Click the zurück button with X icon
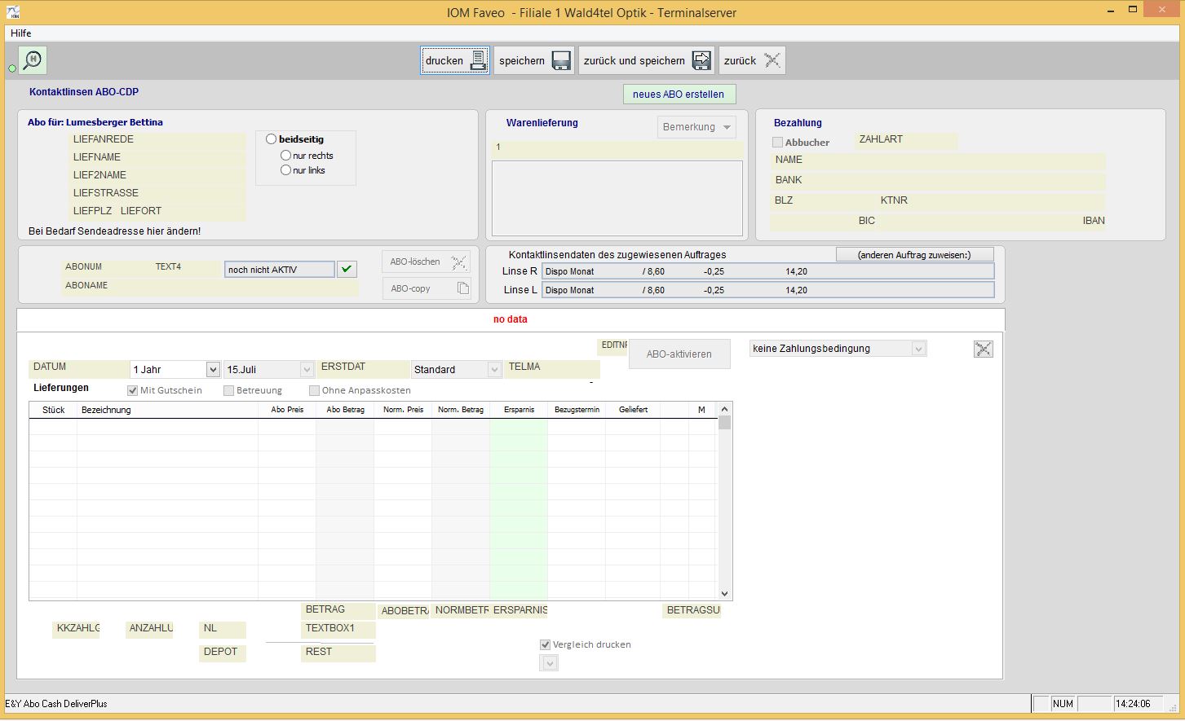The height and width of the screenshot is (721, 1185). point(752,60)
